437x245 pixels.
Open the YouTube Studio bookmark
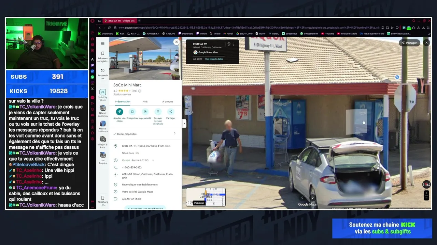click(347, 34)
